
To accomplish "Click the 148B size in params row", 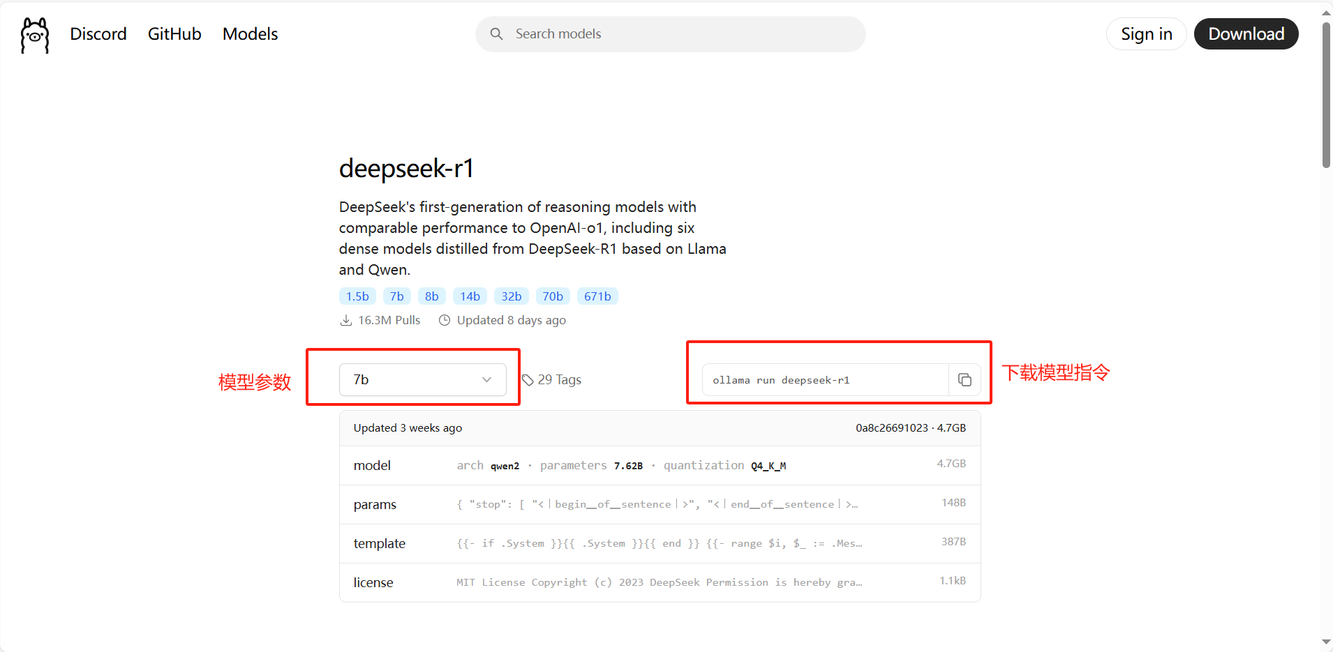I will point(953,503).
